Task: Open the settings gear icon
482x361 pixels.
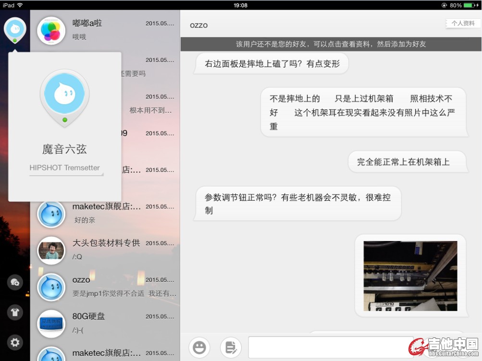Action: 15,342
